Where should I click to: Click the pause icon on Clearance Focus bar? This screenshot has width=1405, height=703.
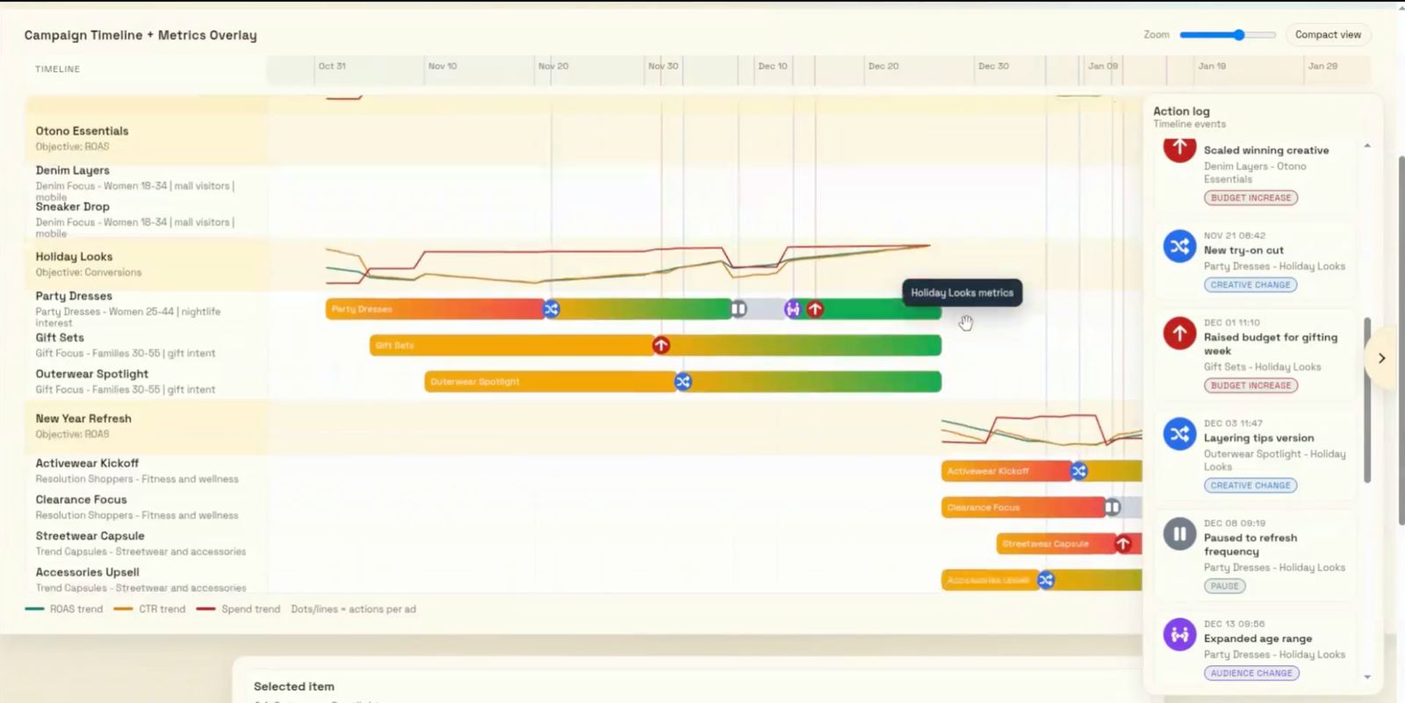[1112, 507]
